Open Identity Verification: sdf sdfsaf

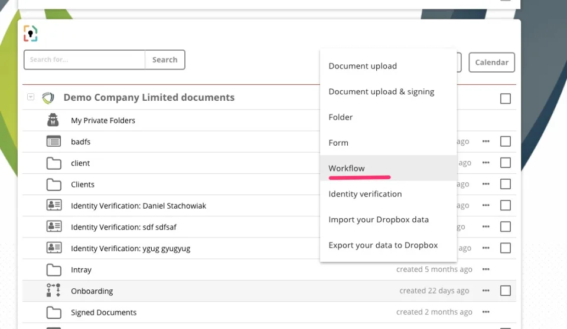[123, 227]
